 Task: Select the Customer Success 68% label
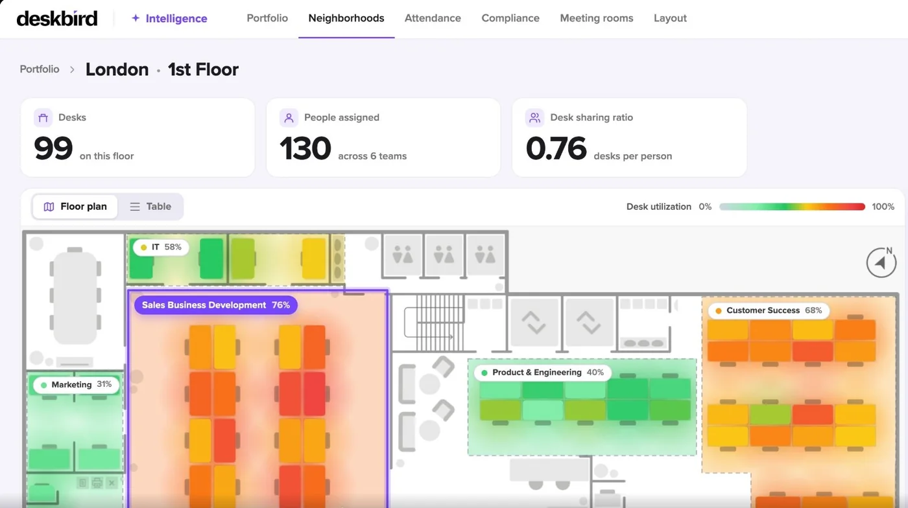[x=769, y=310]
